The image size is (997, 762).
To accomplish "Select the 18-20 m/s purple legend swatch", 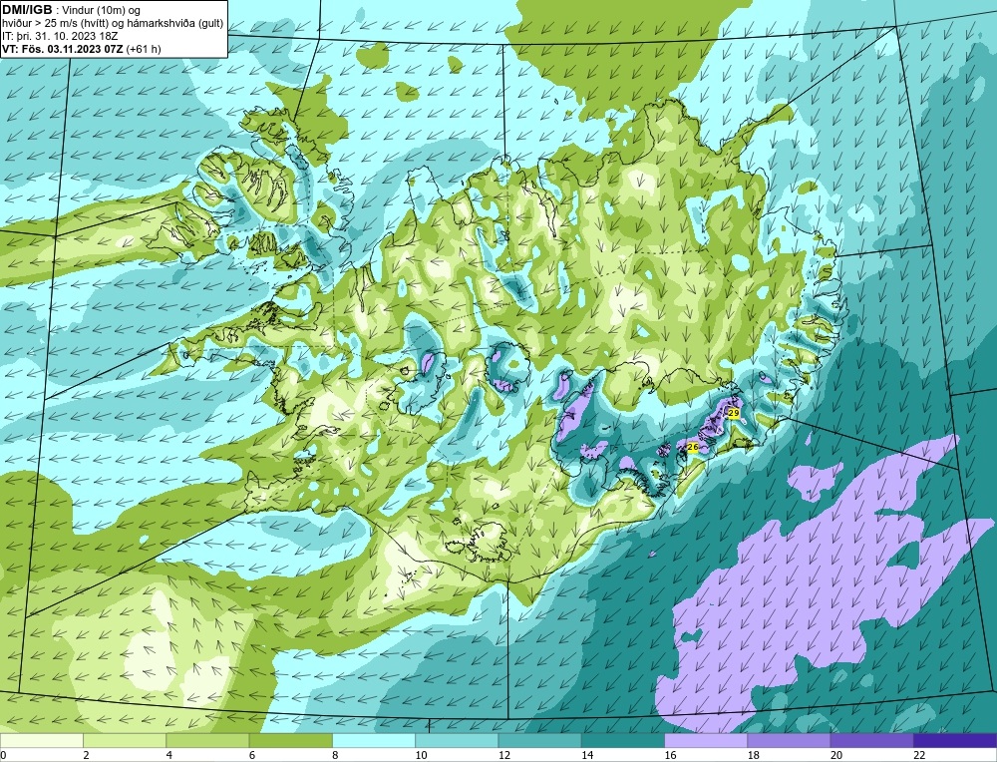I will (789, 740).
